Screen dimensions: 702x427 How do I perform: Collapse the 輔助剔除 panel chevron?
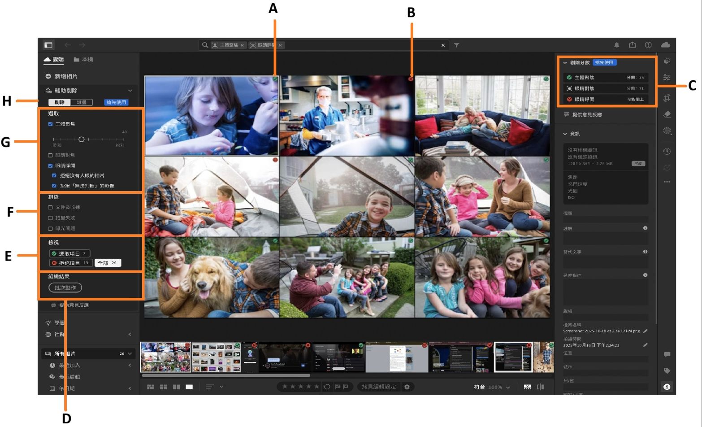(131, 90)
